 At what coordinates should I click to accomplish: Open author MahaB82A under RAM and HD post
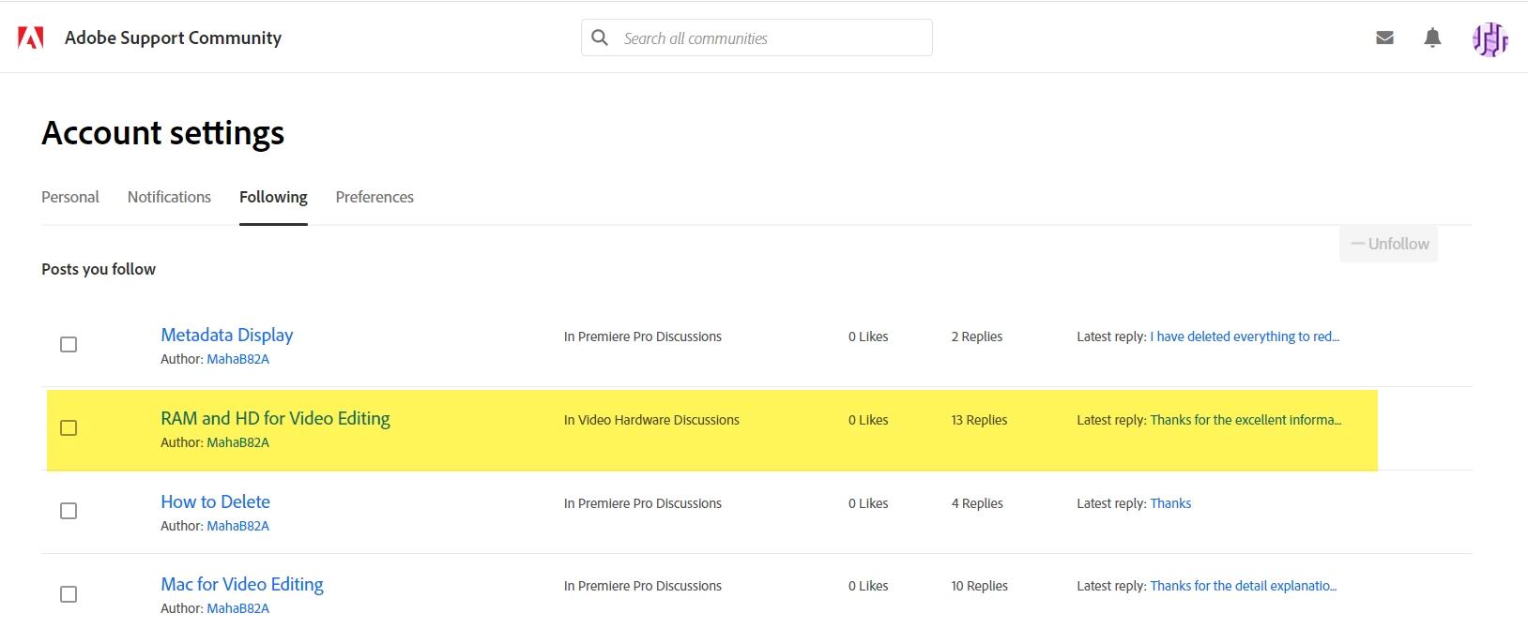[x=237, y=442]
